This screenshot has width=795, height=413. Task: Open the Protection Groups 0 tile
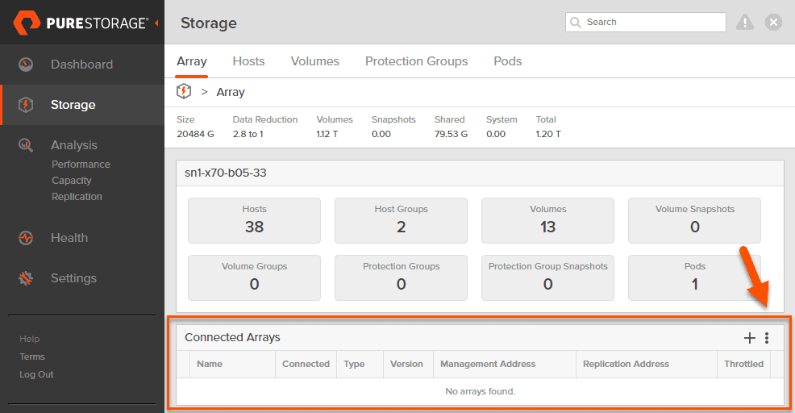pos(401,277)
